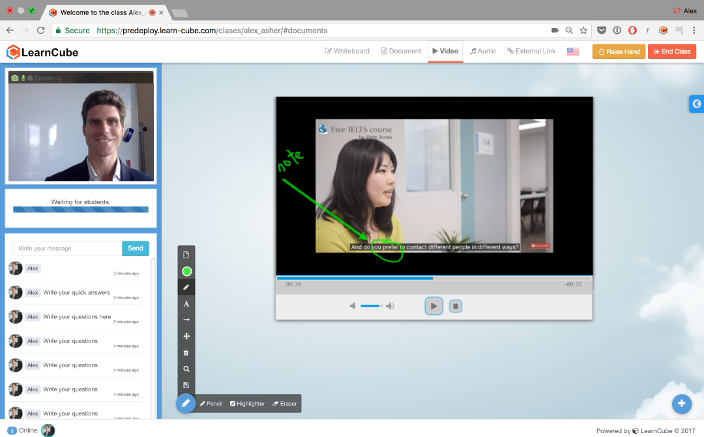Click the Online user count badge
The image size is (704, 437).
(x=12, y=430)
